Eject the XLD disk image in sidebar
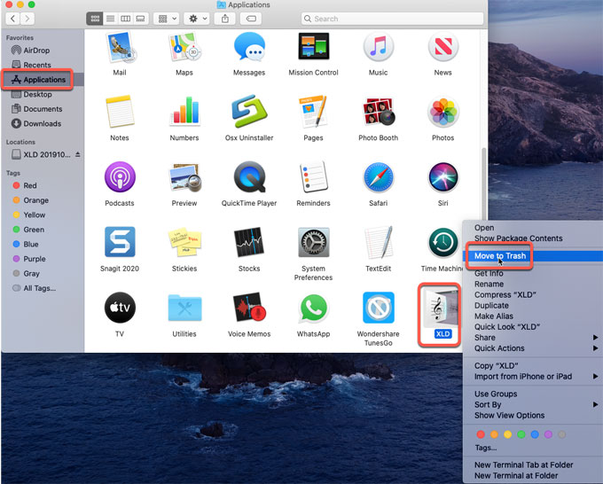603x484 pixels. click(77, 155)
